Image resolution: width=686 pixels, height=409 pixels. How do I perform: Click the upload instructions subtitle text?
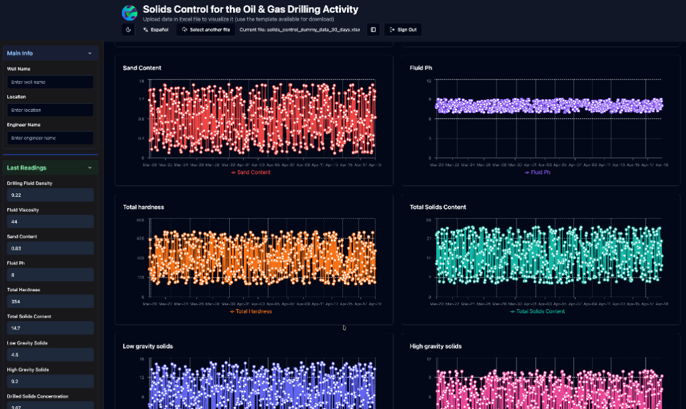pyautogui.click(x=238, y=19)
